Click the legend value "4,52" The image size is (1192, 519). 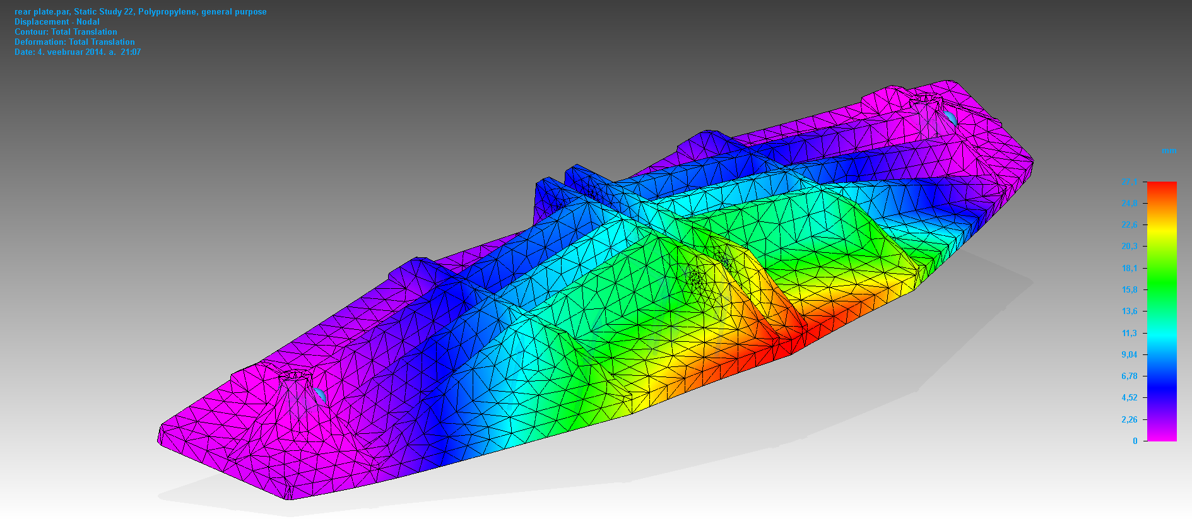click(1130, 397)
